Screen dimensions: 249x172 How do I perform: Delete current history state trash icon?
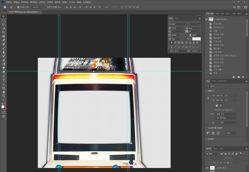coord(243,77)
